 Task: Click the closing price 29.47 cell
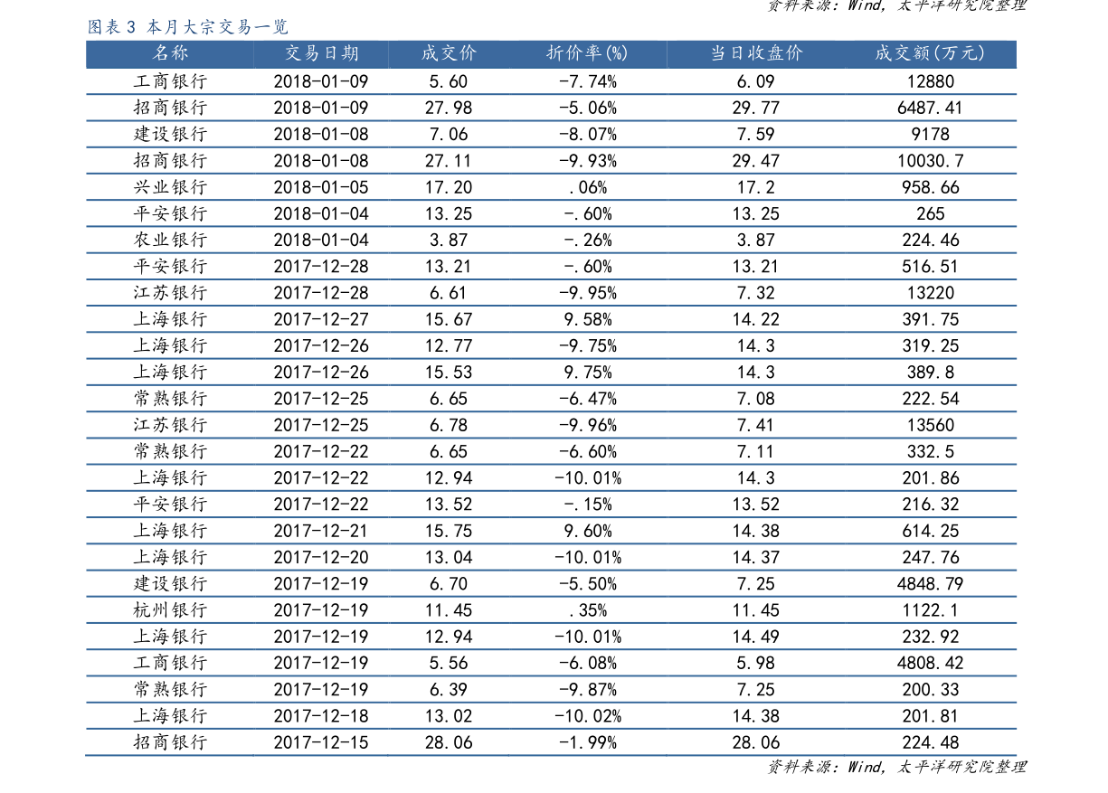click(756, 161)
